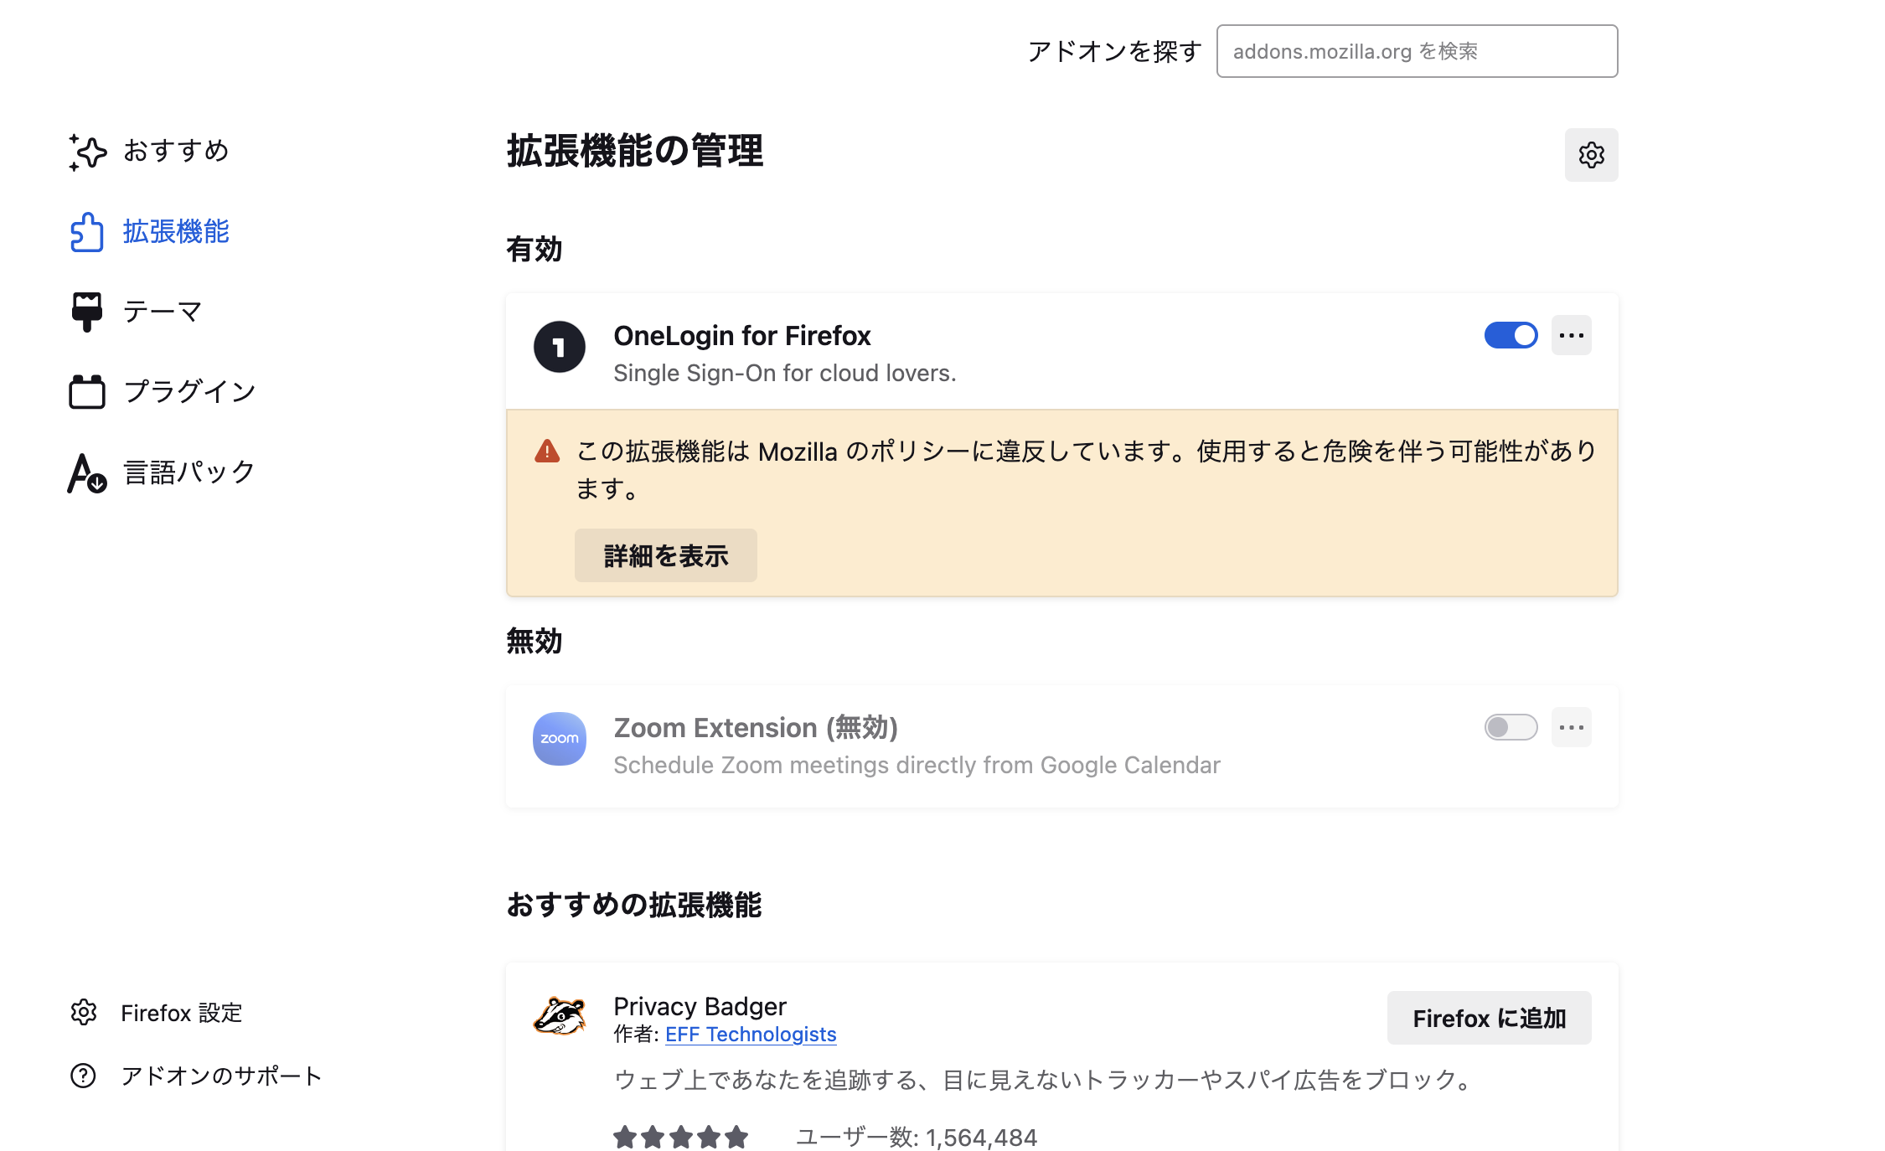Click the 詳細を表示 button

tap(666, 555)
